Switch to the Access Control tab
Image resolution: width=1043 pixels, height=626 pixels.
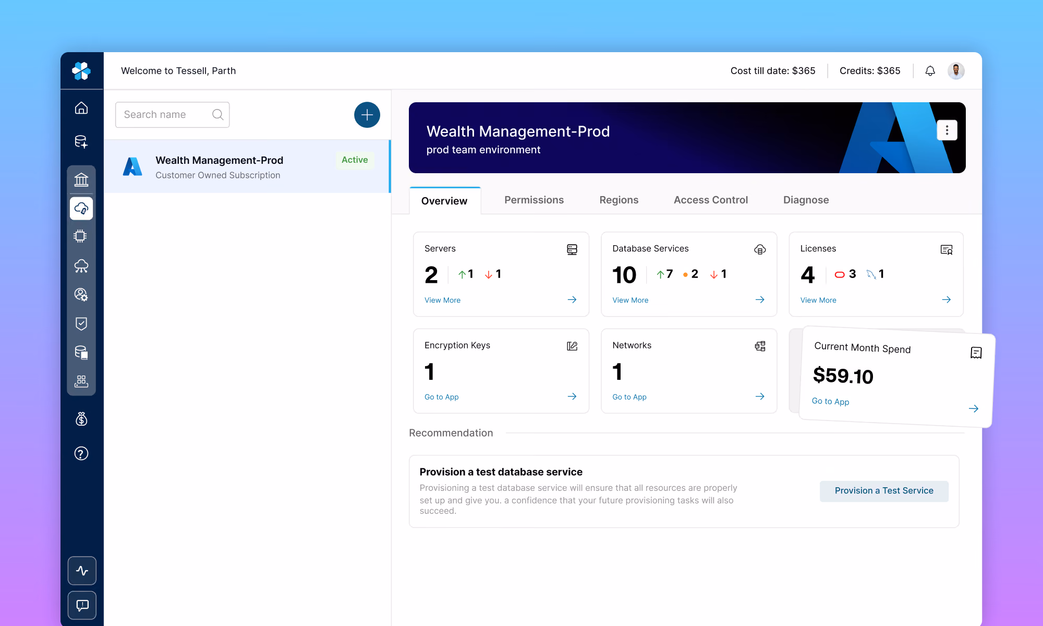click(711, 200)
